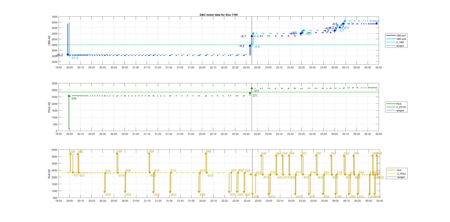Click the '609' roll annotation
This screenshot has height=222, width=450.
128,171
